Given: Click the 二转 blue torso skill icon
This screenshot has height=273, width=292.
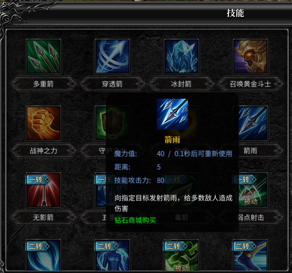Looking at the screenshot, I should click(112, 255).
